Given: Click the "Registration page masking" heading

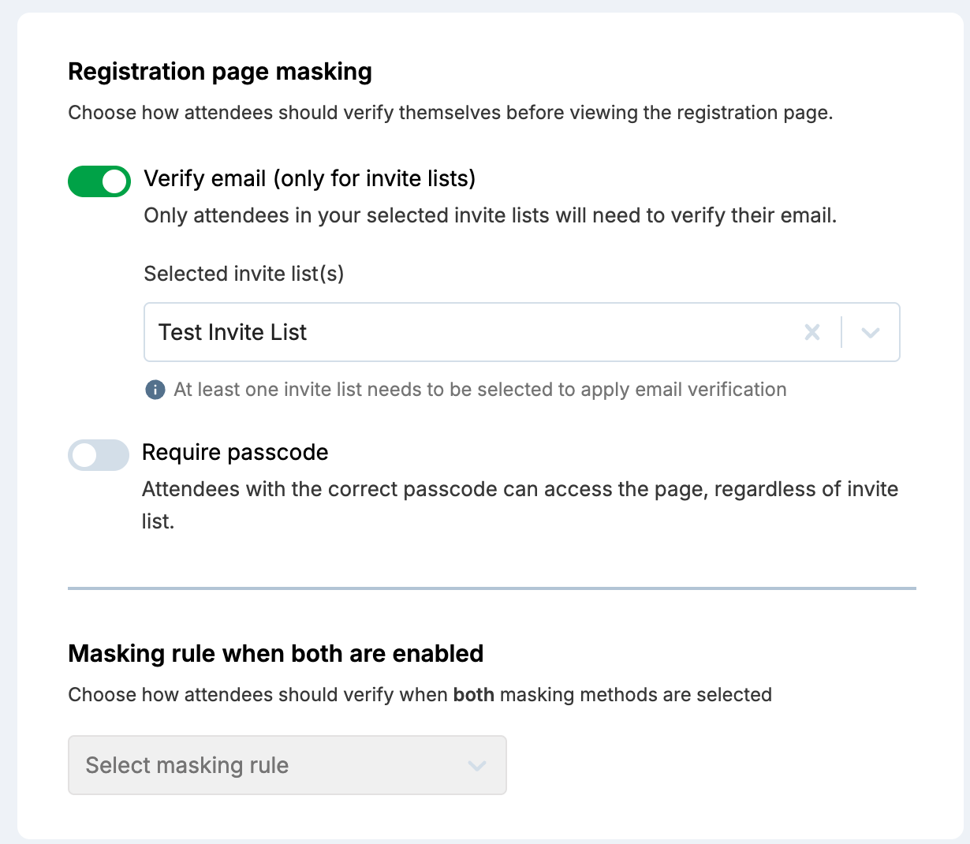Looking at the screenshot, I should [x=220, y=72].
